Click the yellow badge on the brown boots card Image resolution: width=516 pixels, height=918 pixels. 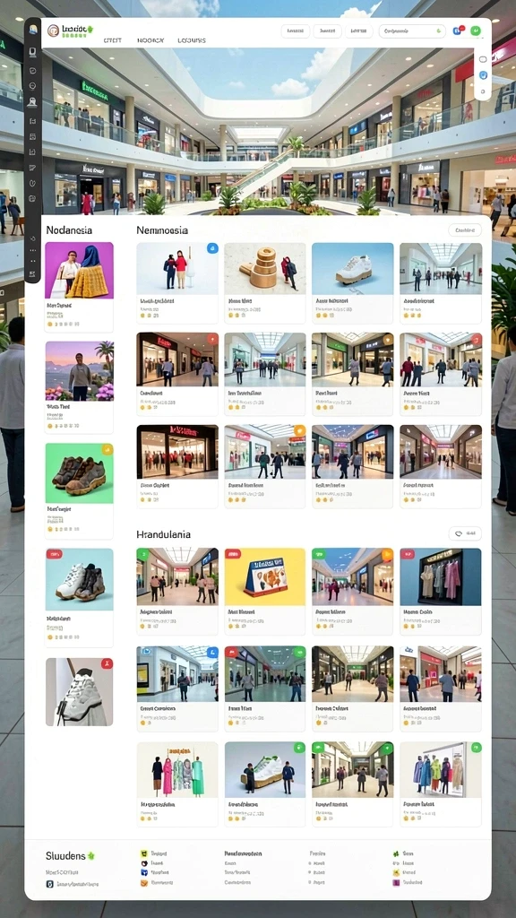click(107, 449)
